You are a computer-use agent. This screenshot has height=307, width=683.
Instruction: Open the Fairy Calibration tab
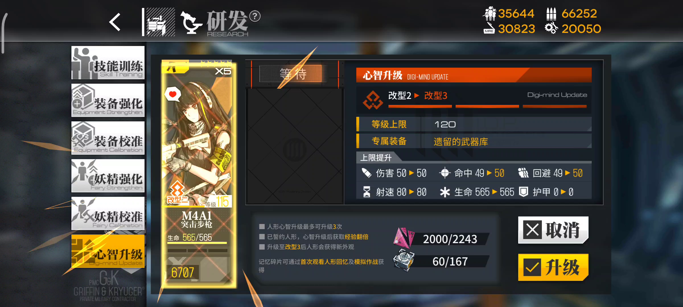[108, 213]
